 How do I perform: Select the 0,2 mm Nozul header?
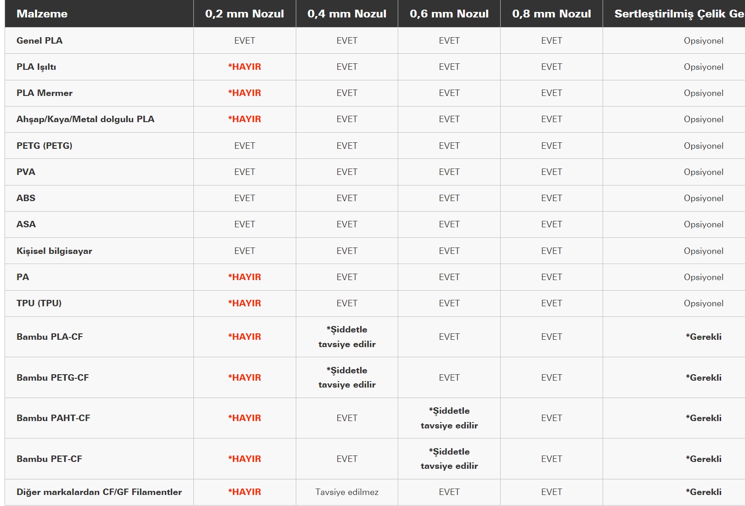point(244,14)
